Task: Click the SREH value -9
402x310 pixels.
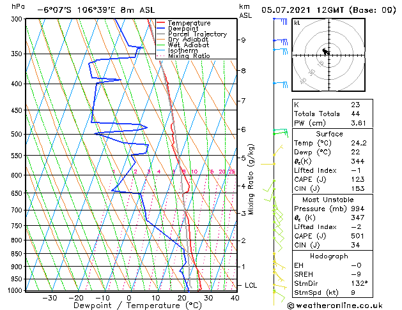Action: [x=356, y=274]
